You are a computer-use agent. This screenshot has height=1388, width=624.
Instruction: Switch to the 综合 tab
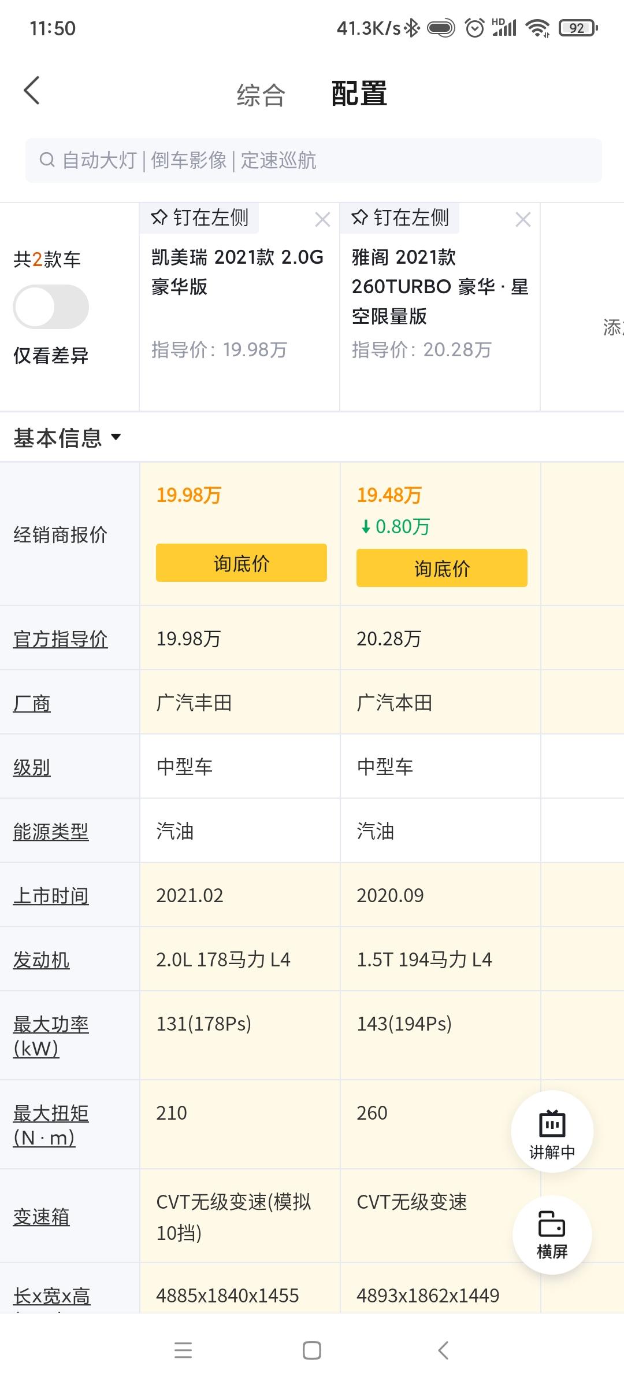[x=261, y=95]
